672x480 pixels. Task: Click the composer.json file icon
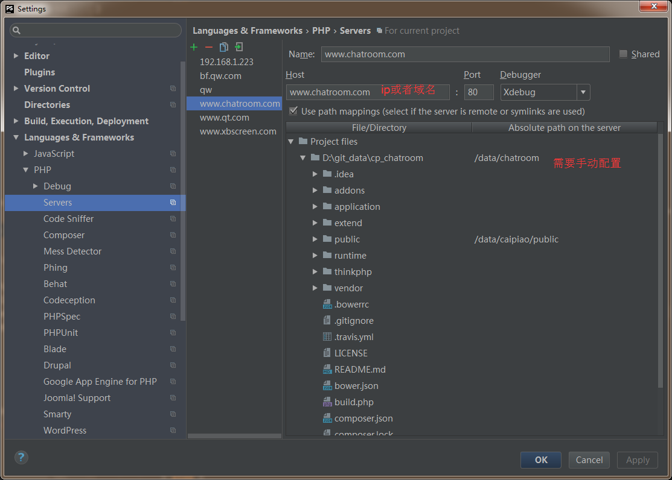pos(327,418)
